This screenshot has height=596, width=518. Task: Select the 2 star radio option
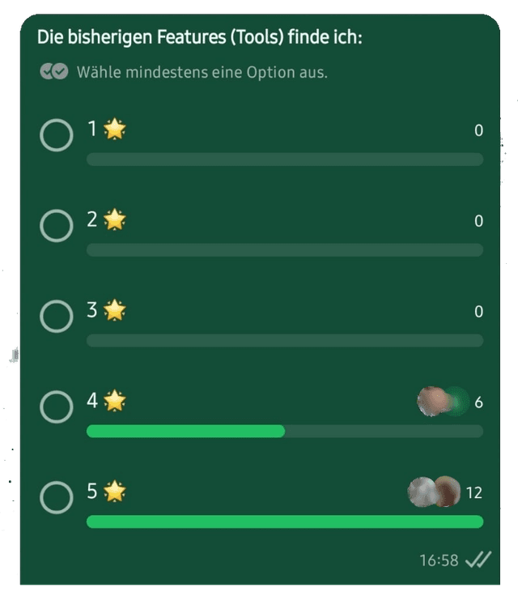click(57, 226)
